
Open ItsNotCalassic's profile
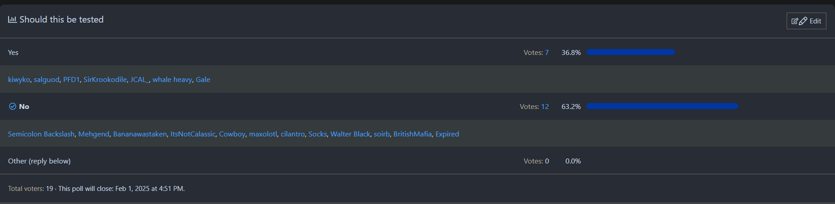click(x=193, y=134)
